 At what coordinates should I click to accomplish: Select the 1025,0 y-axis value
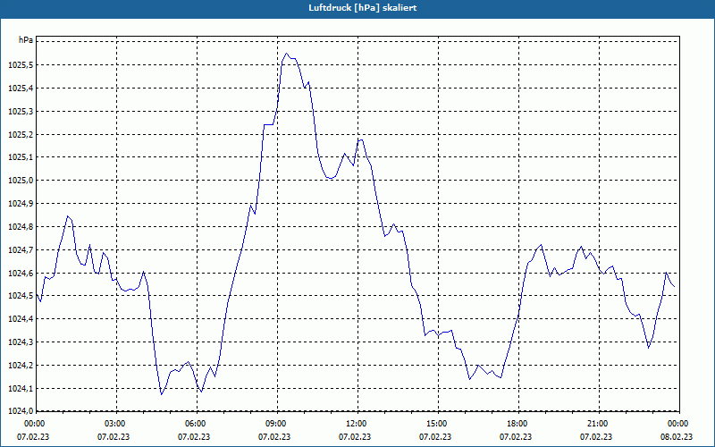point(21,181)
